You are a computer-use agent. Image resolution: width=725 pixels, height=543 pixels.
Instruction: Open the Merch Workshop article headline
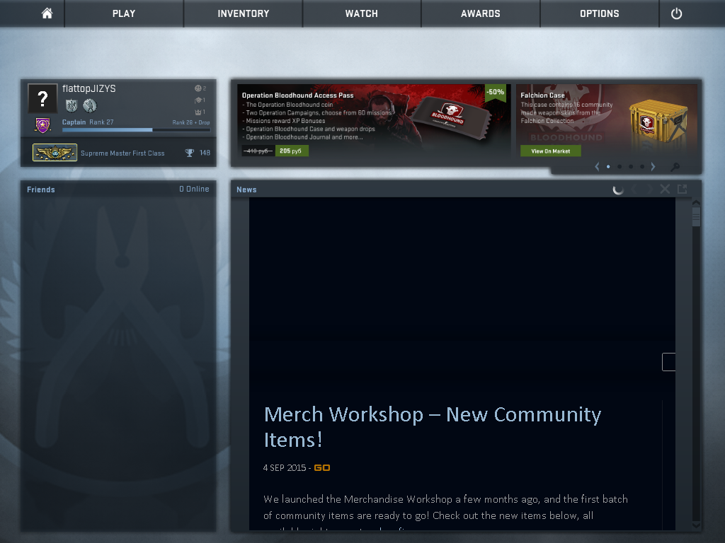tap(433, 426)
